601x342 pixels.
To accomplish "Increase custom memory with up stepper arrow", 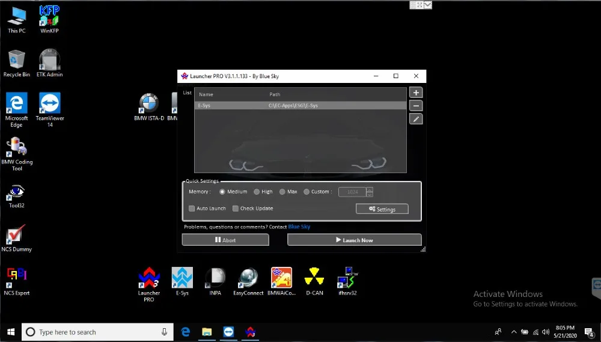I will [370, 189].
